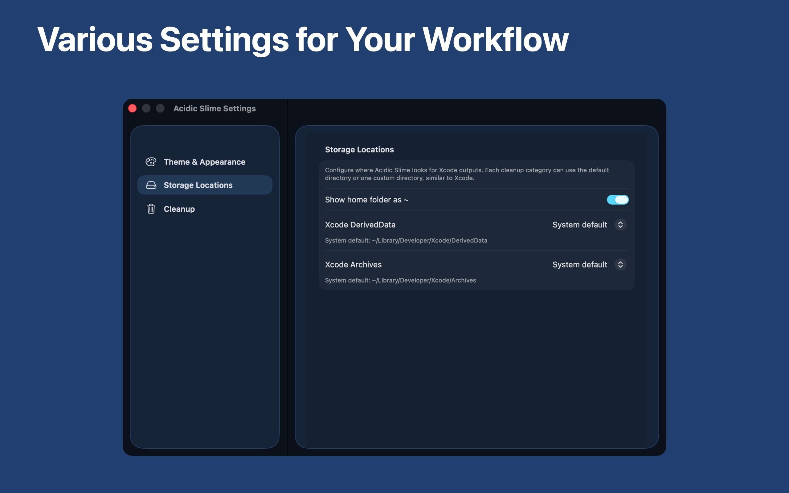
Task: Click the Archives system default path text
Action: (x=400, y=280)
